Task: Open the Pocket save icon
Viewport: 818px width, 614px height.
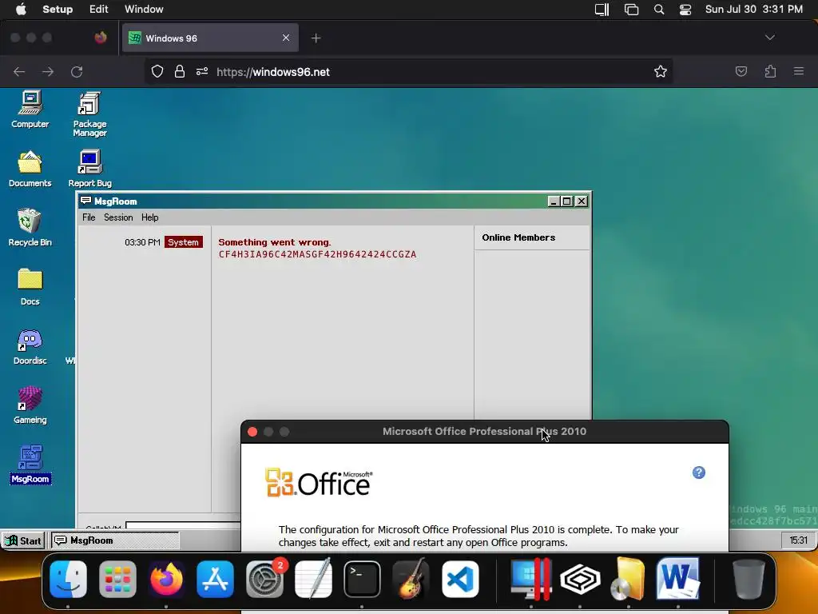Action: 741,71
